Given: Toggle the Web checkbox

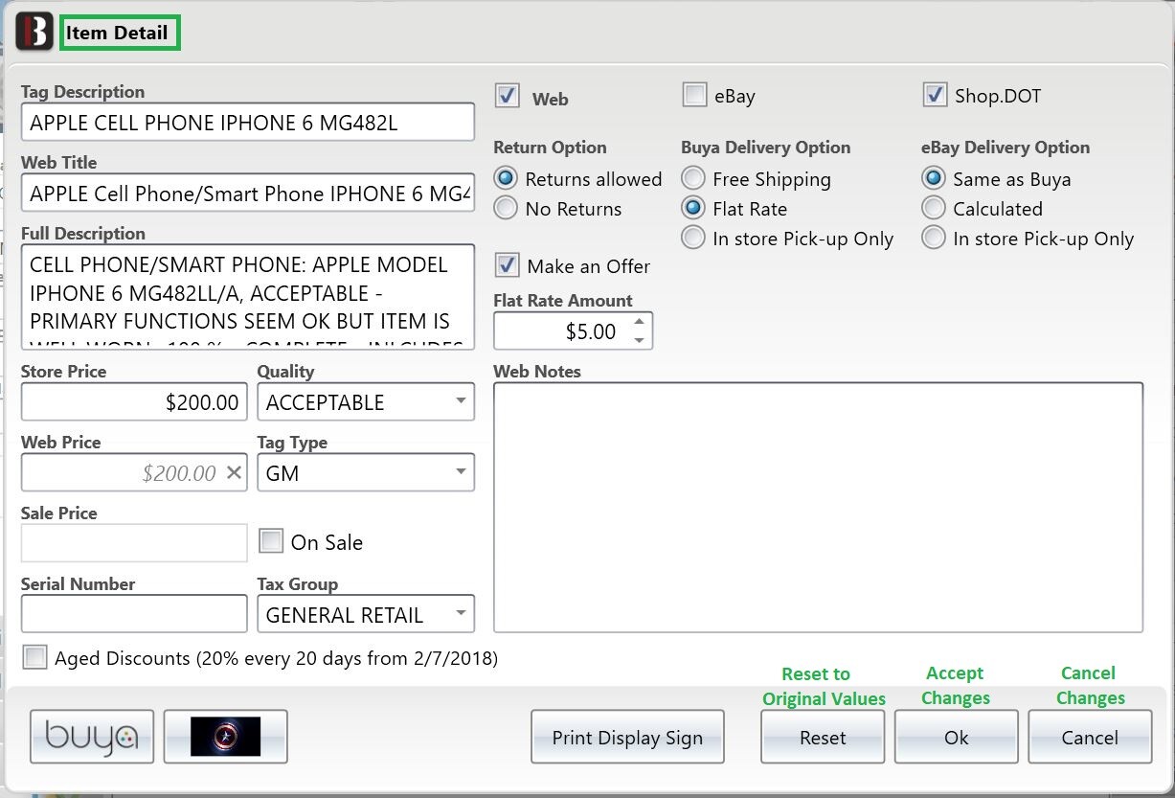Looking at the screenshot, I should [508, 96].
